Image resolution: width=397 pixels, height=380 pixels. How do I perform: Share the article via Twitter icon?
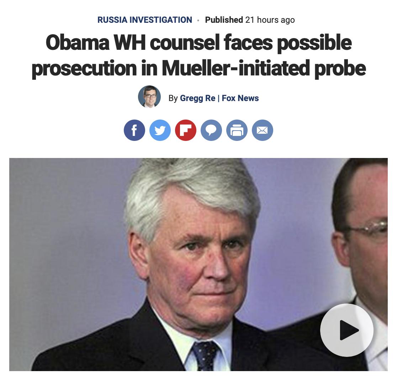click(160, 130)
